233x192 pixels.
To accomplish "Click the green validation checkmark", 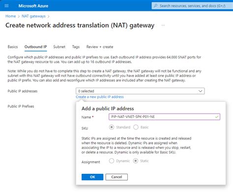I will [x=217, y=117].
